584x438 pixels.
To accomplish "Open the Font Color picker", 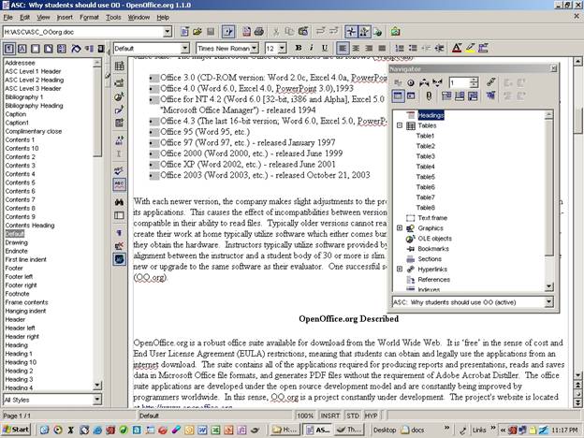I will coord(457,48).
